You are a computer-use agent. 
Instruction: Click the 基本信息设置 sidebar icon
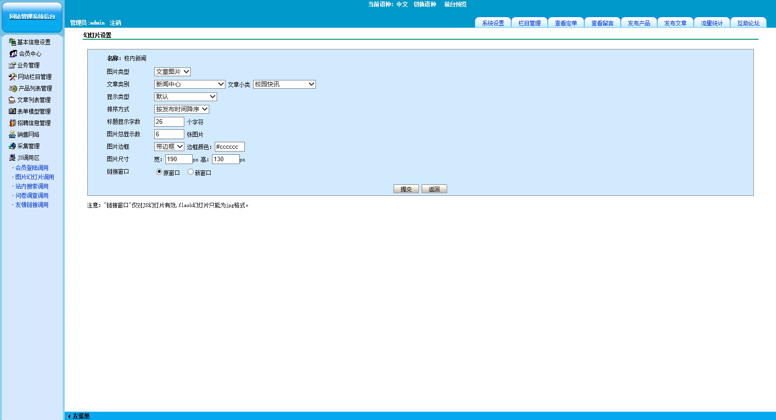12,42
